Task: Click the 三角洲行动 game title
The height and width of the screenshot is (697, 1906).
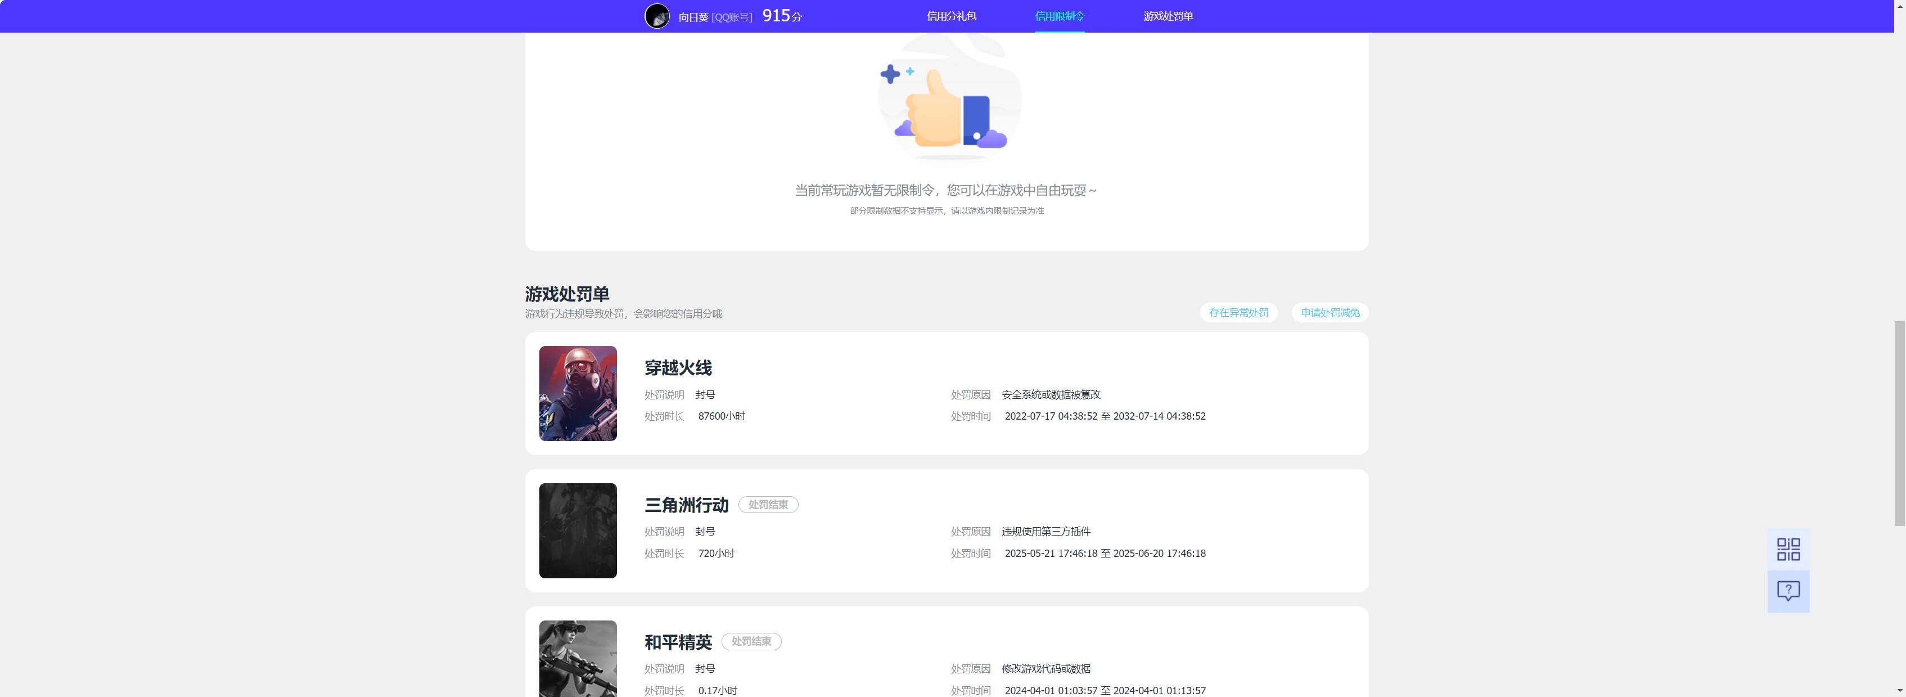Action: point(687,505)
